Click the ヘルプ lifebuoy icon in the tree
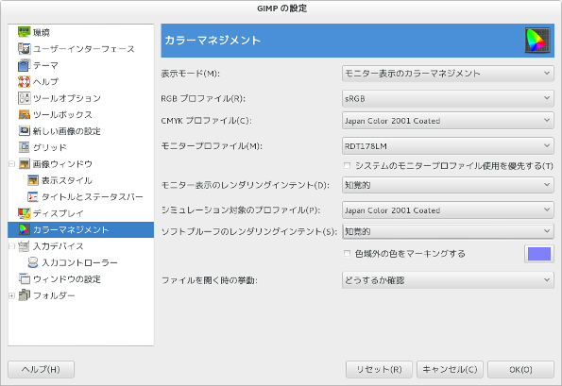This screenshot has height=386, width=562. click(24, 82)
